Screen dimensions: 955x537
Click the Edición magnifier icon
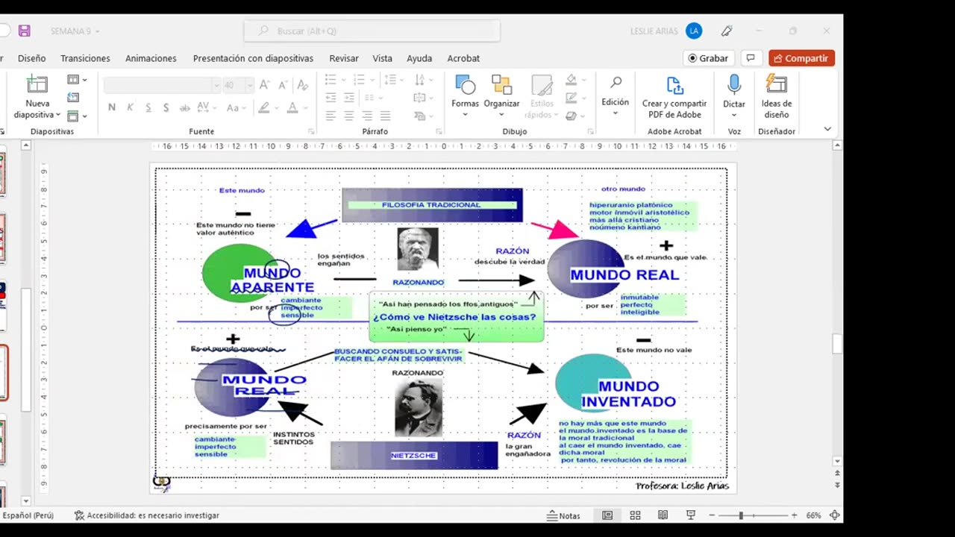(x=616, y=83)
